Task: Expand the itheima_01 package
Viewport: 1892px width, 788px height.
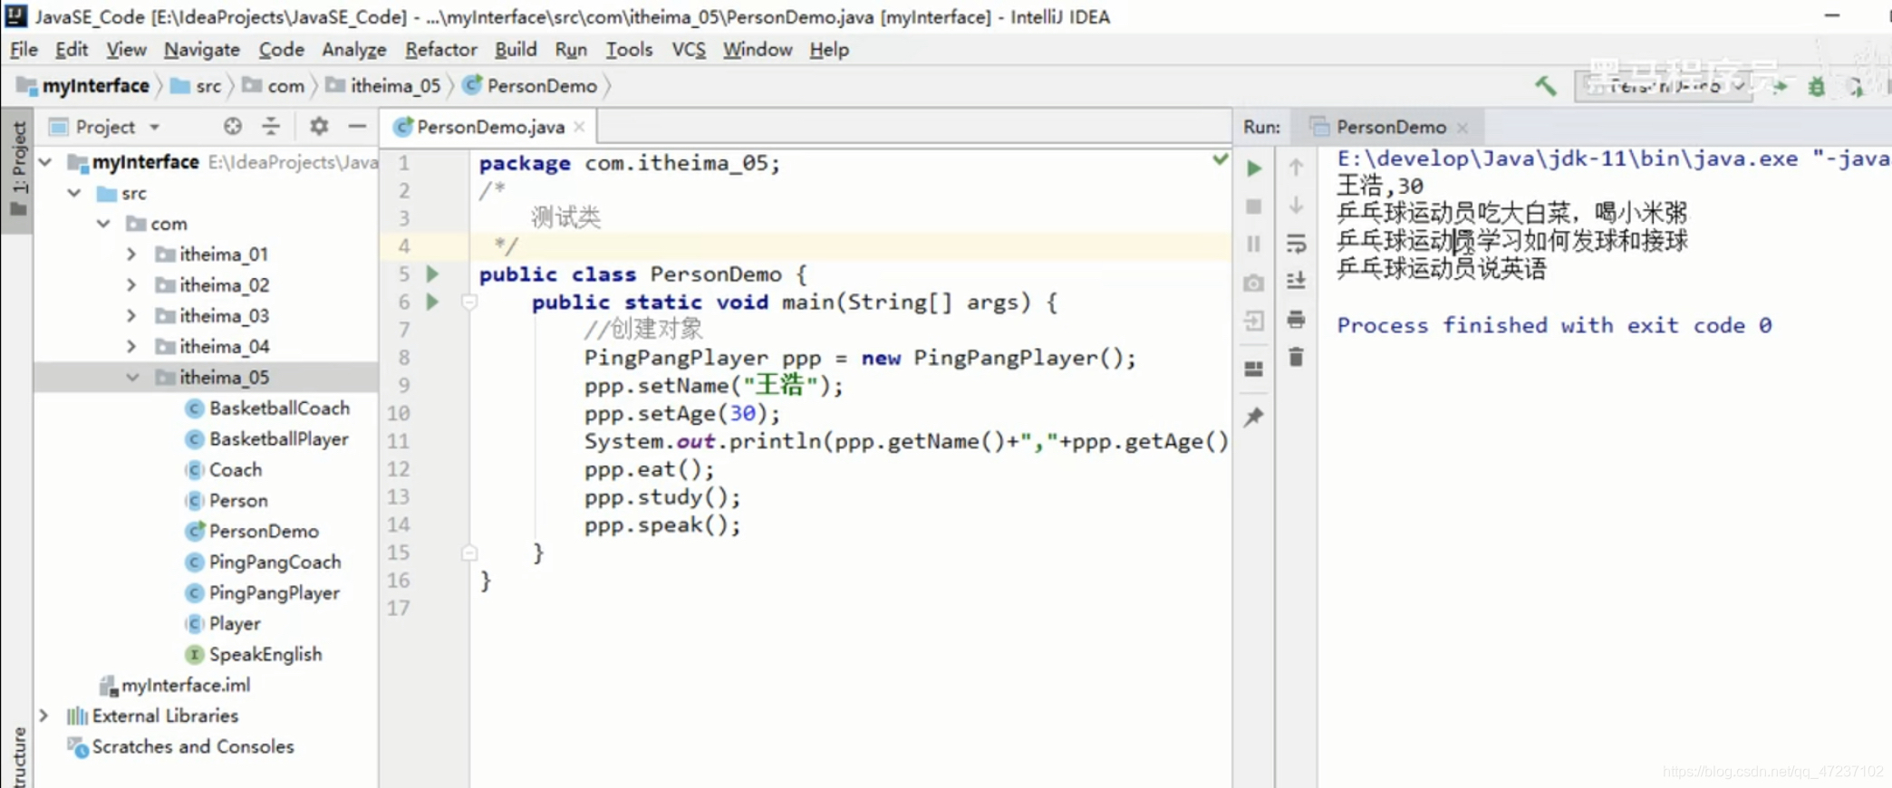Action: (x=131, y=255)
